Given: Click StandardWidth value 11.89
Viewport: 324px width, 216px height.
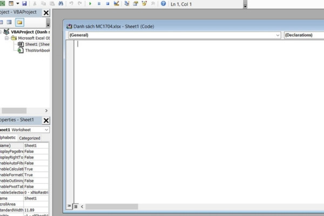Looking at the screenshot, I should (x=36, y=210).
